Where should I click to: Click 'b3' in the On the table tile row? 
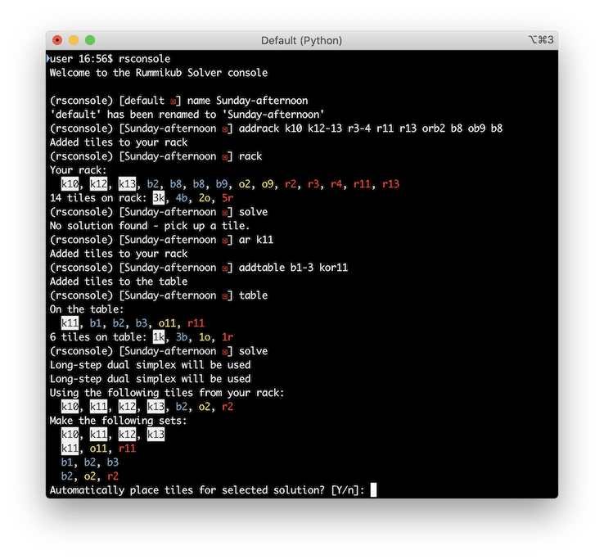tap(142, 322)
